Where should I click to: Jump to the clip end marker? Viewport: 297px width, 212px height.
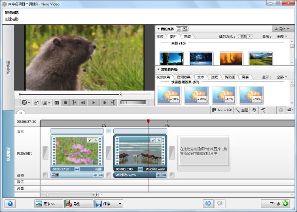[x=113, y=103]
